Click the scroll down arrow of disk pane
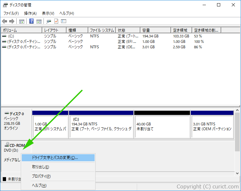 click(237, 173)
